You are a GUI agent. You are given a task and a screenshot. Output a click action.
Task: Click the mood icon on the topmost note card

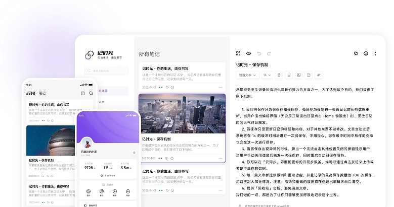[x=172, y=87]
